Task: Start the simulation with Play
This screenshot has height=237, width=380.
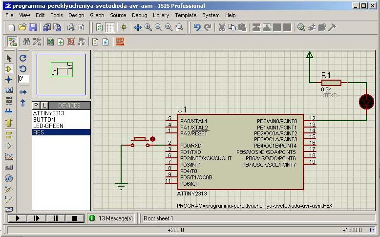Action: pos(17,218)
